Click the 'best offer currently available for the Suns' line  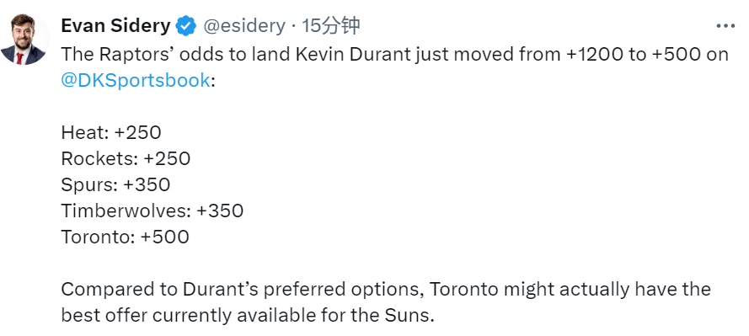[x=248, y=316]
